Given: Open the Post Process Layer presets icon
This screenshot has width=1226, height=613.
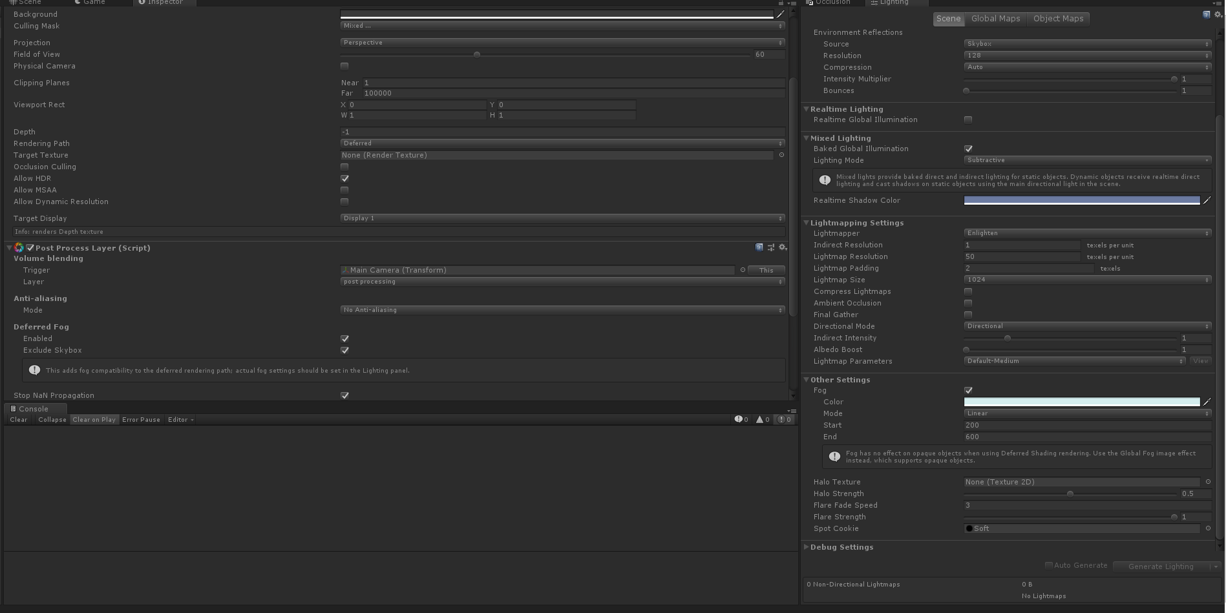Looking at the screenshot, I should (770, 247).
